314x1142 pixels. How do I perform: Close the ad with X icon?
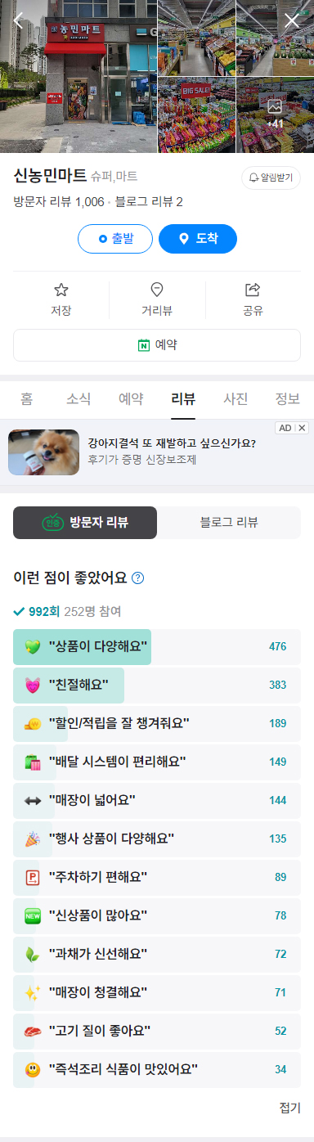(303, 428)
